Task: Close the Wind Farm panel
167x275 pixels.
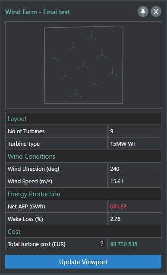Action: pos(156,12)
